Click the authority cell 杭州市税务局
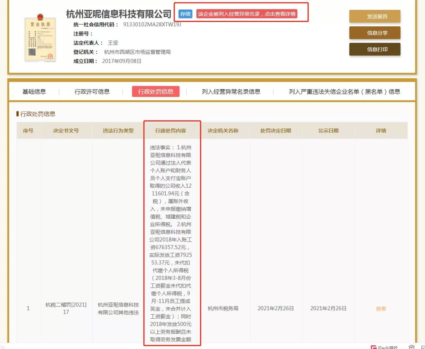This screenshot has height=349, width=425. click(223, 308)
